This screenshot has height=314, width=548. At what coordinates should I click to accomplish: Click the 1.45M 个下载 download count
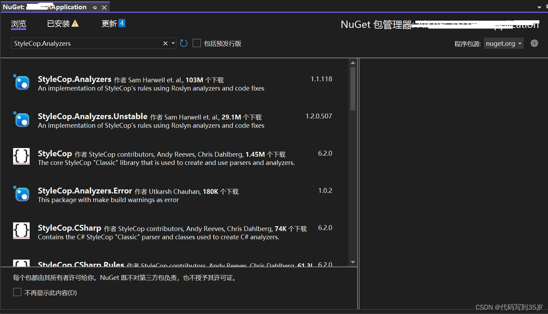point(265,154)
